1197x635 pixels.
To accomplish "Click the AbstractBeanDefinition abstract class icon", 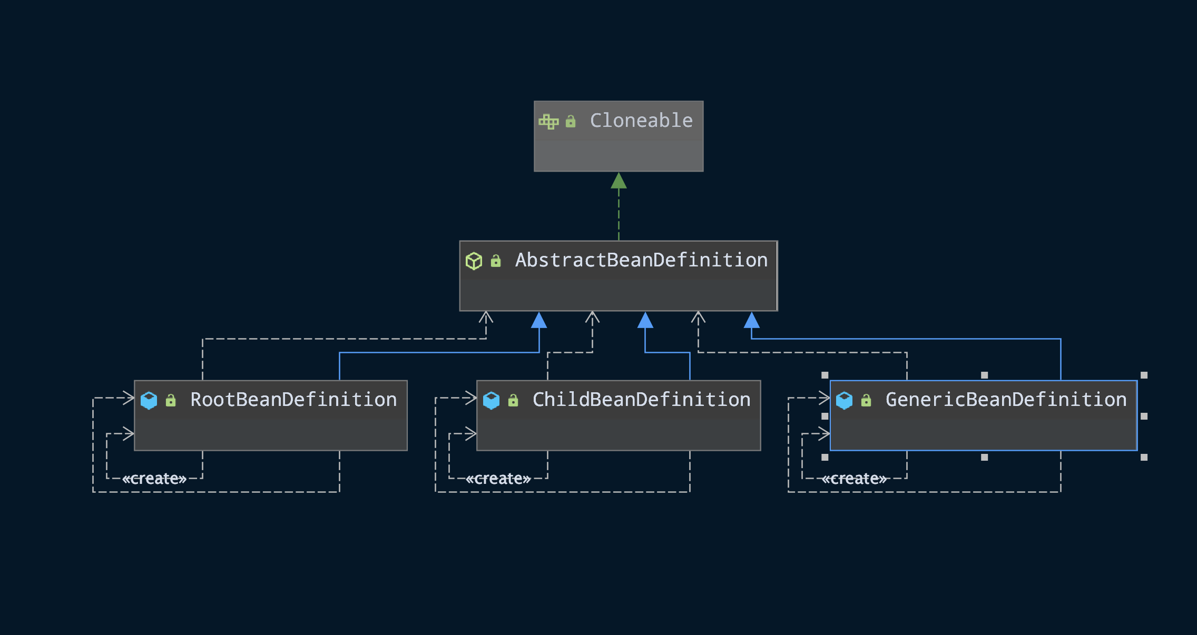I will pyautogui.click(x=474, y=261).
